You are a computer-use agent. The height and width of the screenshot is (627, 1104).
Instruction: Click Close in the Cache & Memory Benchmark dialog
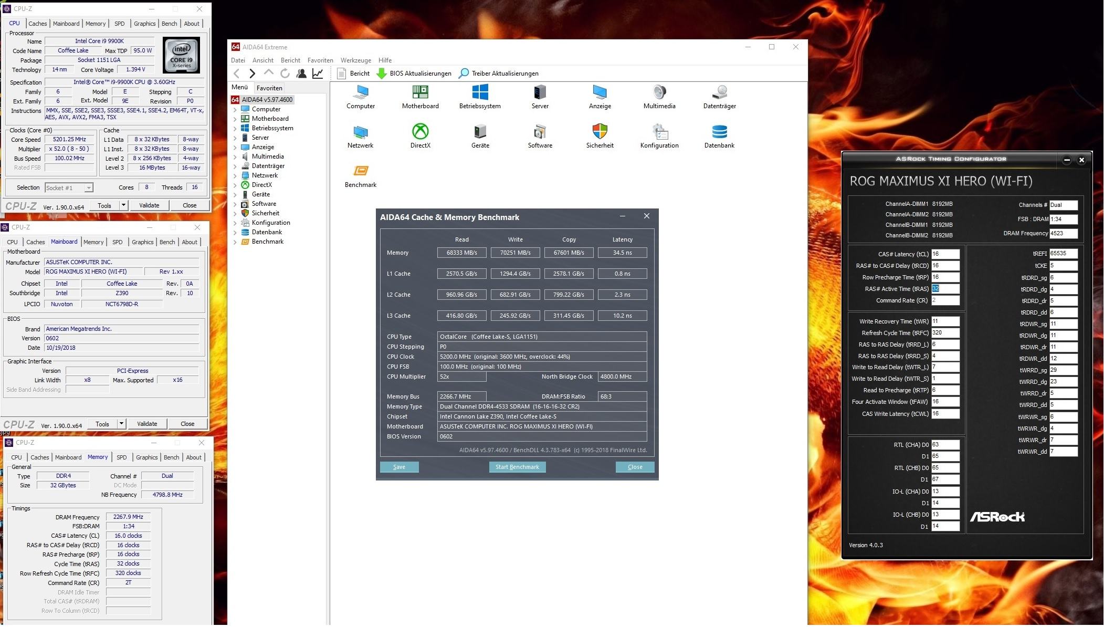tap(635, 467)
